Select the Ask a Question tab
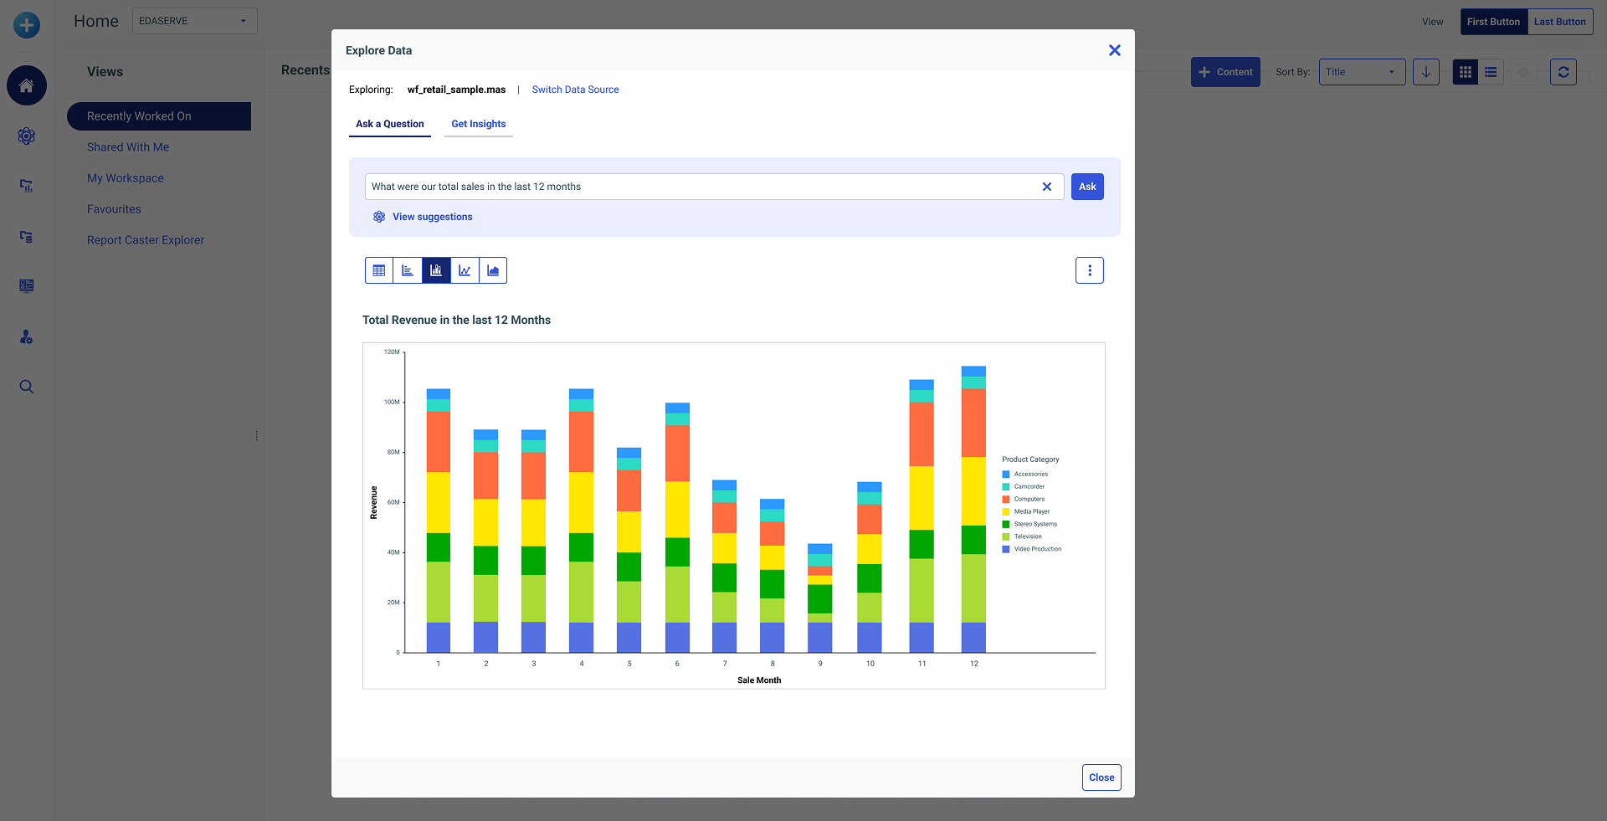The height and width of the screenshot is (821, 1607). [x=390, y=124]
